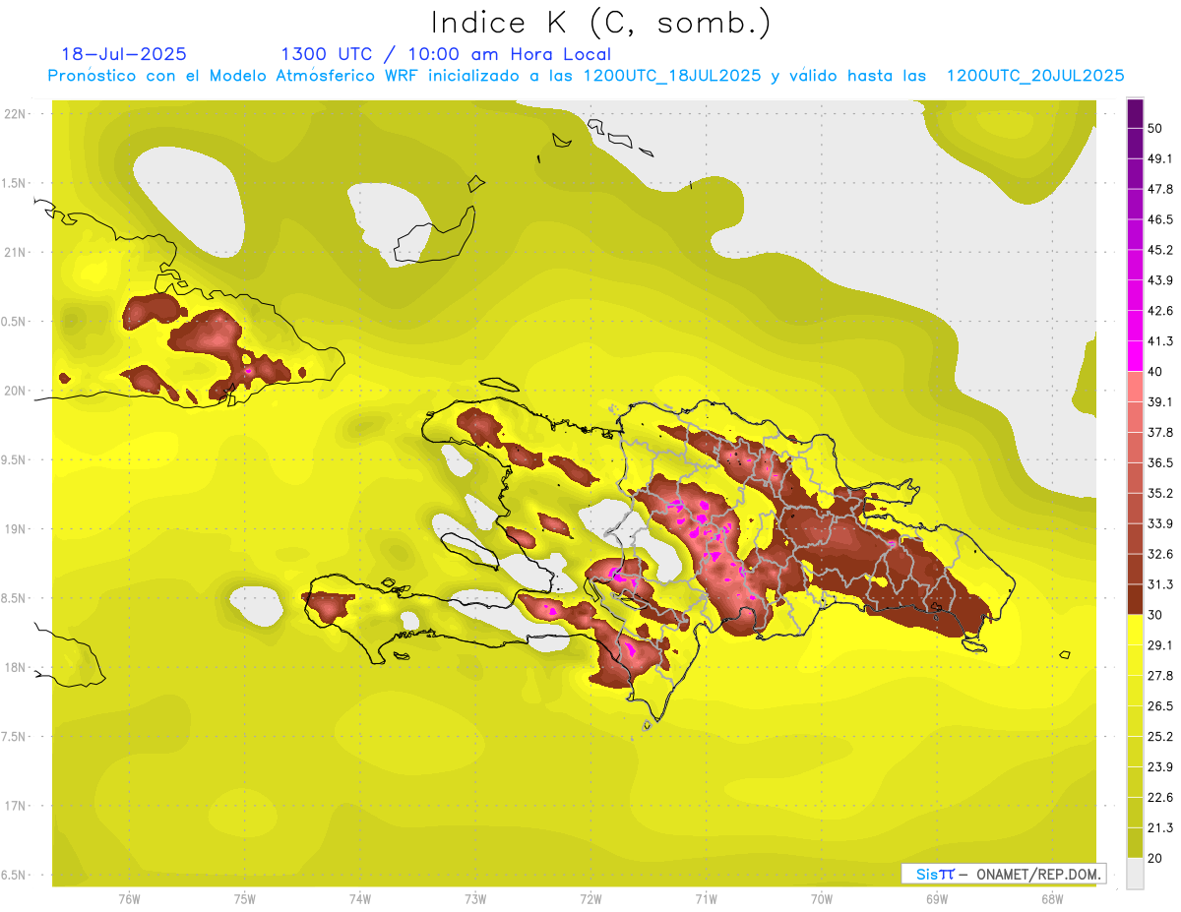This screenshot has width=1181, height=912.
Task: Select the date text "18-Jul-2025"
Action: [x=124, y=54]
